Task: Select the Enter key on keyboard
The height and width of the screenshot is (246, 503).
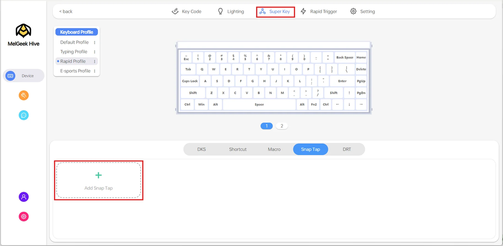Action: (x=342, y=81)
